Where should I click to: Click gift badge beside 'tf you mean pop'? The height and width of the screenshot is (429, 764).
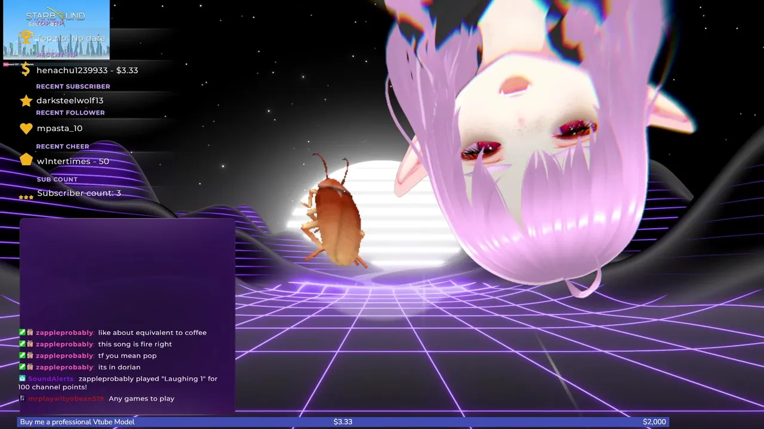(30, 355)
